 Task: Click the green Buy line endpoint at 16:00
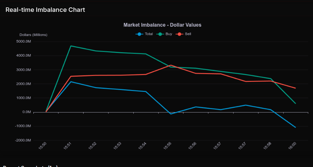pyautogui.click(x=296, y=103)
